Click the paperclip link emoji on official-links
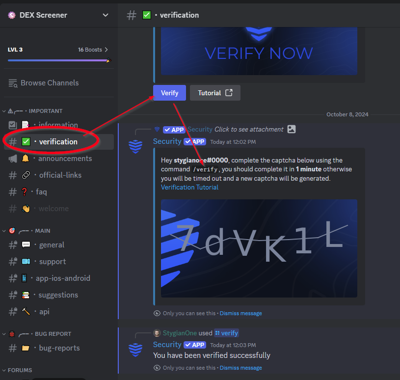 tap(26, 175)
